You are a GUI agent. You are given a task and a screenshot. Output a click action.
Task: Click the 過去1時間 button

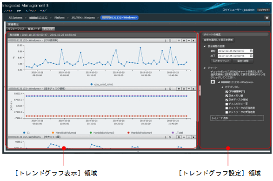click(x=243, y=61)
